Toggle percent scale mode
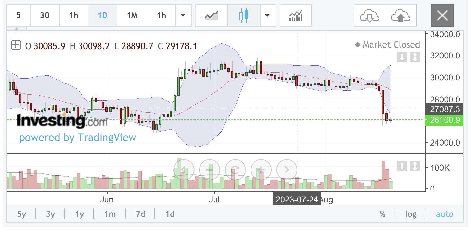The image size is (471, 236). click(x=382, y=214)
